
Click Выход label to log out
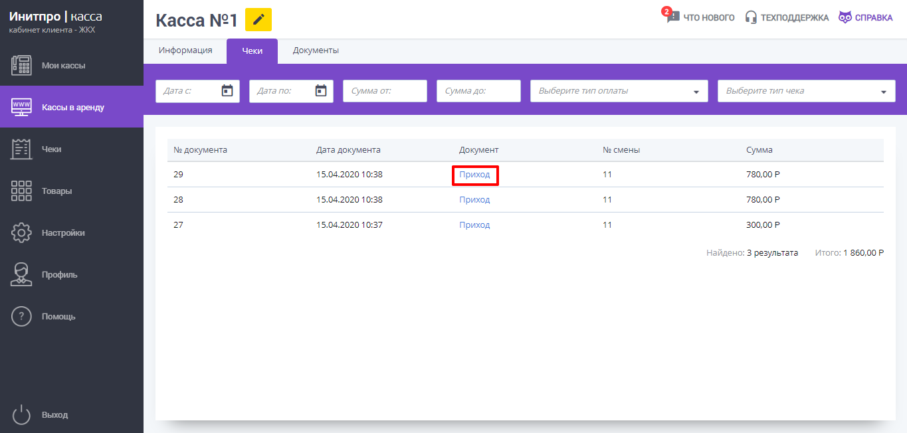55,414
